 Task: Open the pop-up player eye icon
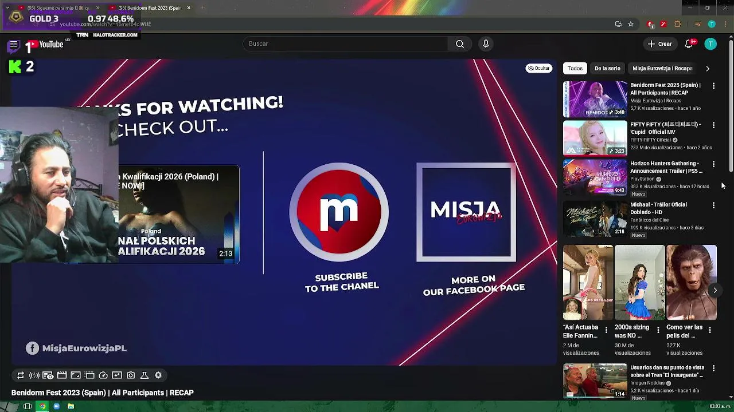(x=48, y=375)
